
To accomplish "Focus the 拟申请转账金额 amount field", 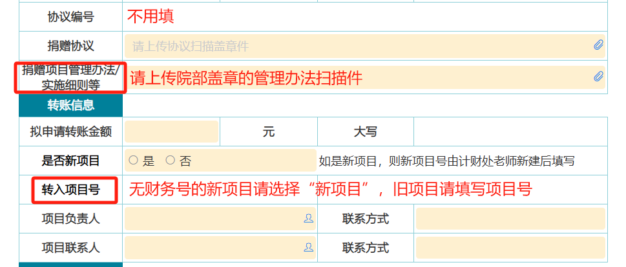I will pyautogui.click(x=171, y=132).
